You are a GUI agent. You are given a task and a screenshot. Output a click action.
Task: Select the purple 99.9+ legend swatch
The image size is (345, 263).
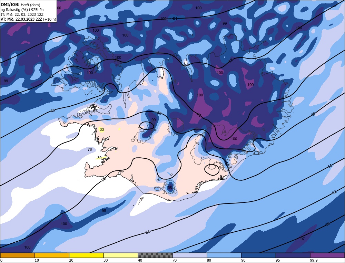[x=327, y=255]
